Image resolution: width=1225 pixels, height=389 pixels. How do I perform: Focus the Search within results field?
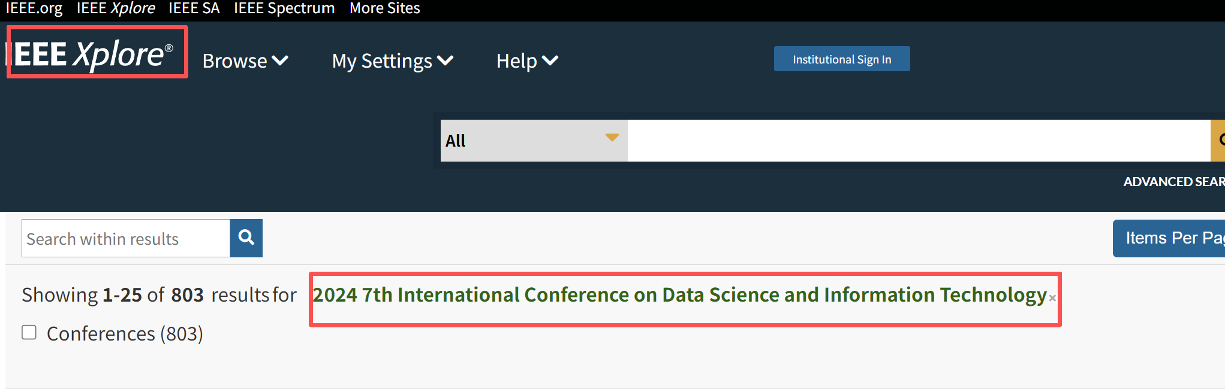[x=126, y=238]
